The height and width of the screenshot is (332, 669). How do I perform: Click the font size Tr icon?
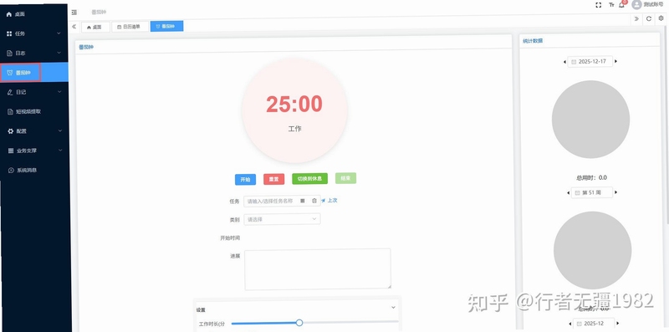(x=611, y=5)
